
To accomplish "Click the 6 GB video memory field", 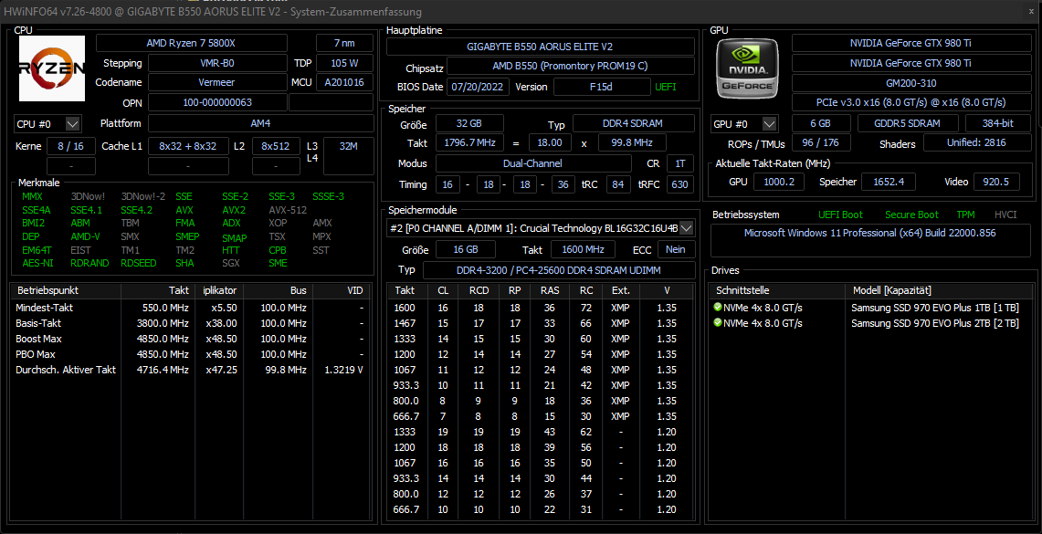I will (821, 123).
